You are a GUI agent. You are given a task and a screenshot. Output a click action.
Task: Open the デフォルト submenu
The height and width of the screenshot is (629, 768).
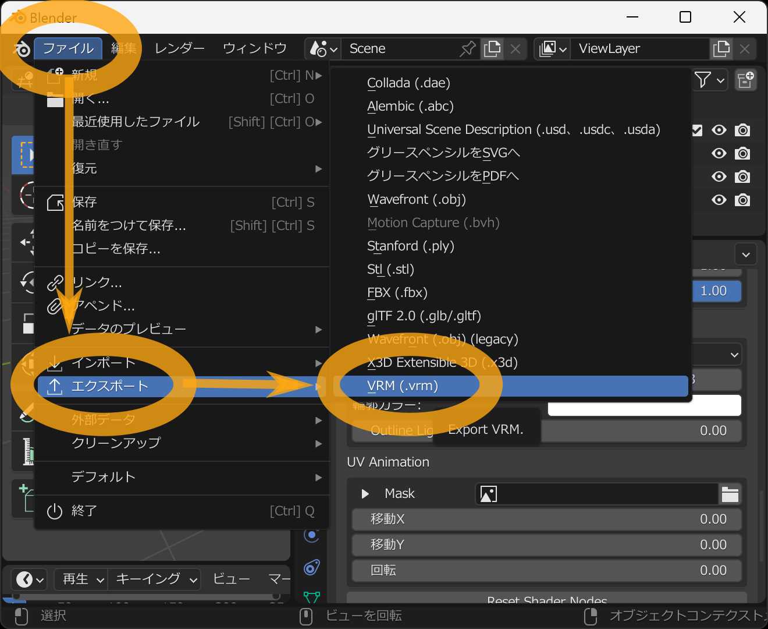[183, 478]
